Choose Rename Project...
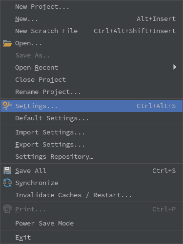The width and height of the screenshot is (183, 244). [x=91, y=92]
